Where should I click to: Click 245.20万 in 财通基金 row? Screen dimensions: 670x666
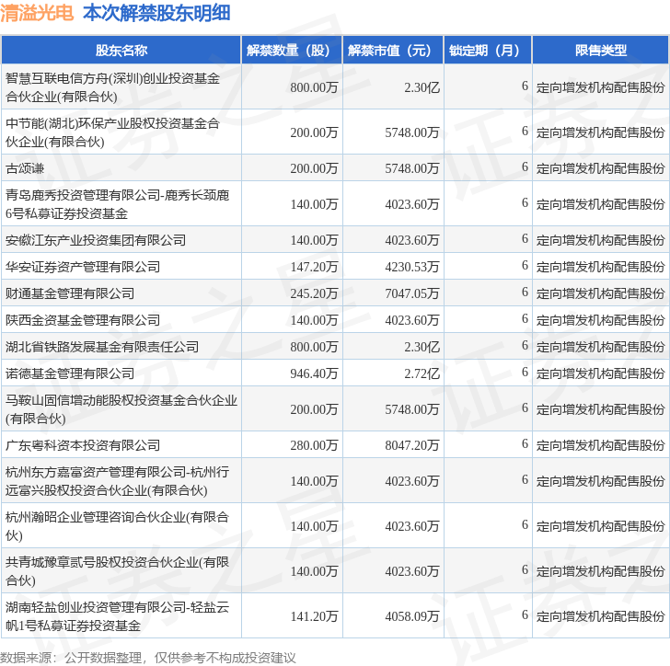pyautogui.click(x=314, y=293)
